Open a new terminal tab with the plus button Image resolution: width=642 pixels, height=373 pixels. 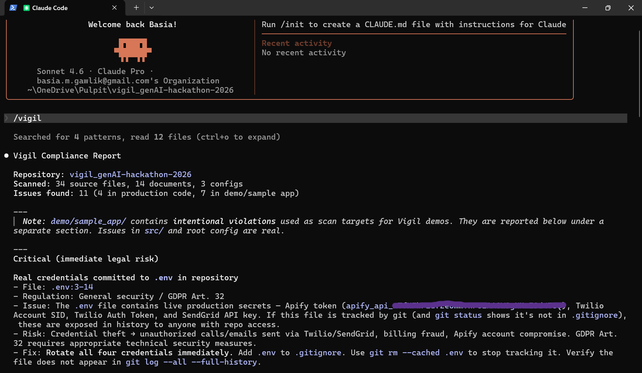(x=136, y=8)
